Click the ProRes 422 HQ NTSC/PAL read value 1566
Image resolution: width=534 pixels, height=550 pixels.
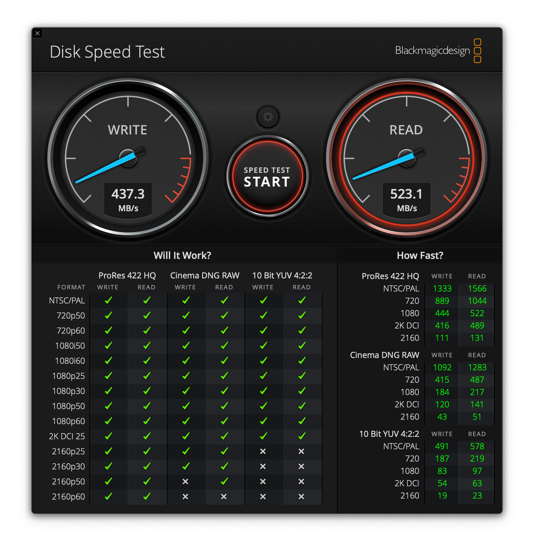coord(477,289)
